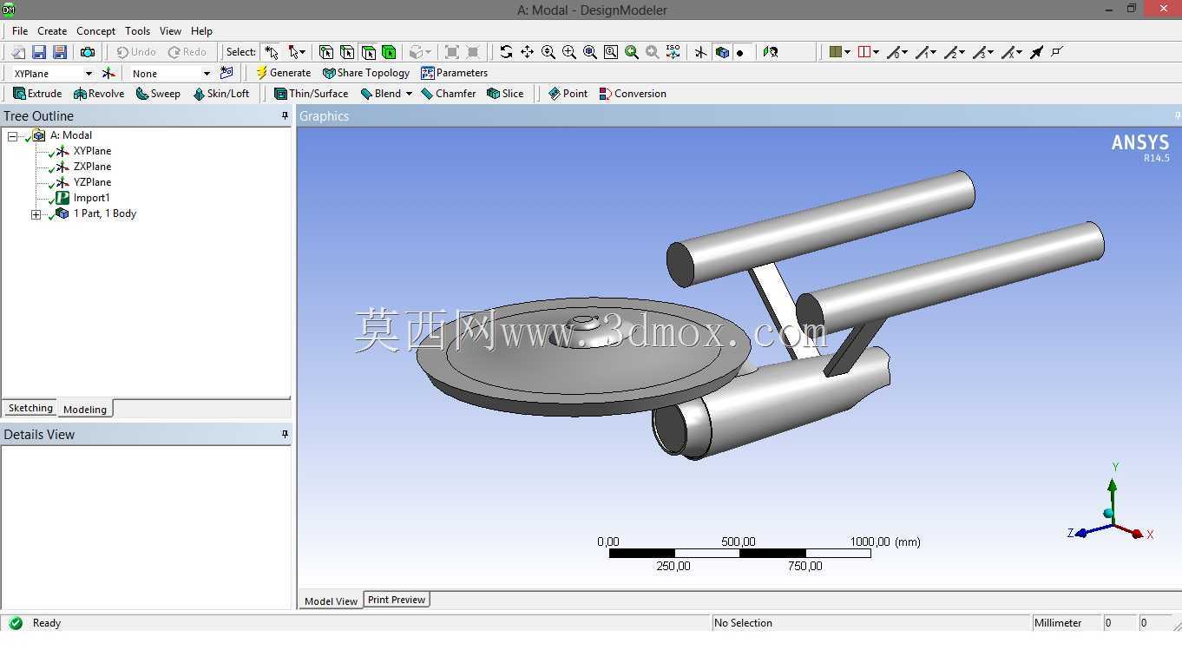Click the Look At Face icon
The height and width of the screenshot is (663, 1182).
(x=771, y=52)
